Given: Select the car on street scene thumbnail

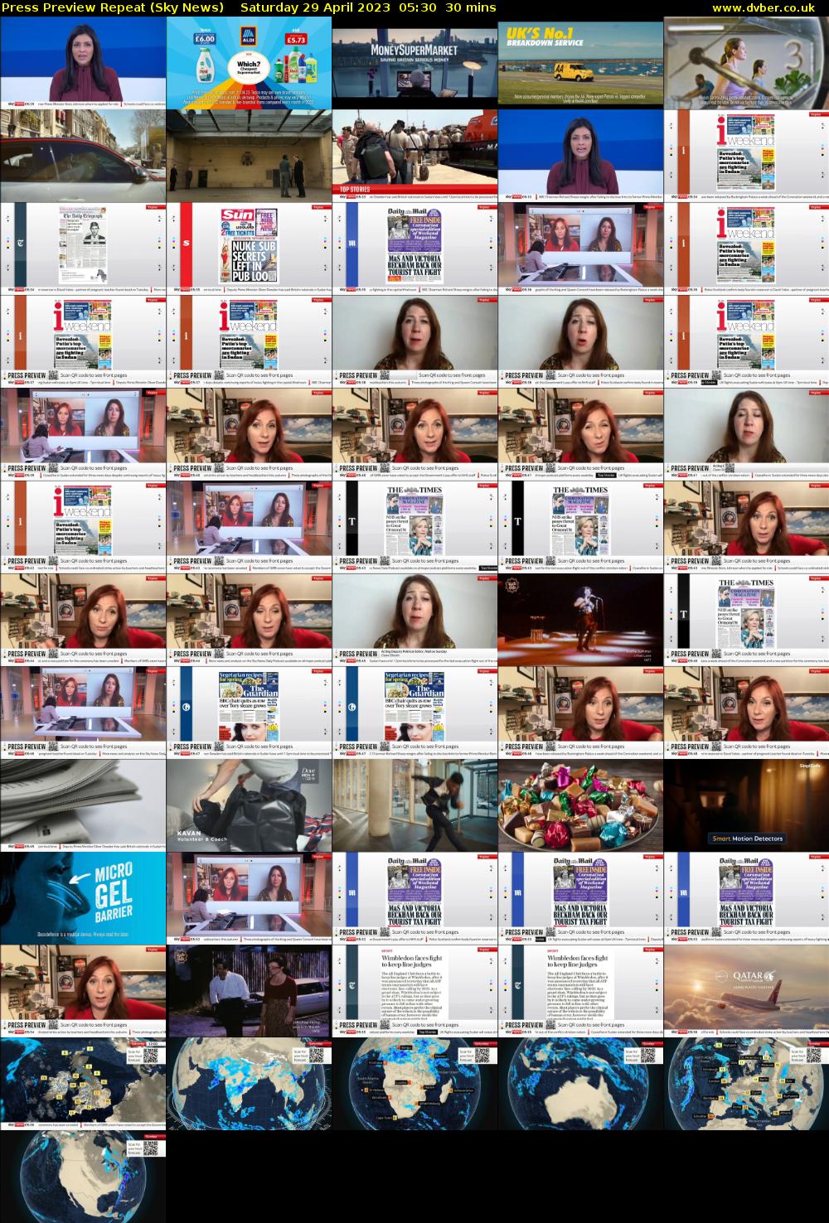Looking at the screenshot, I should pos(83,157).
